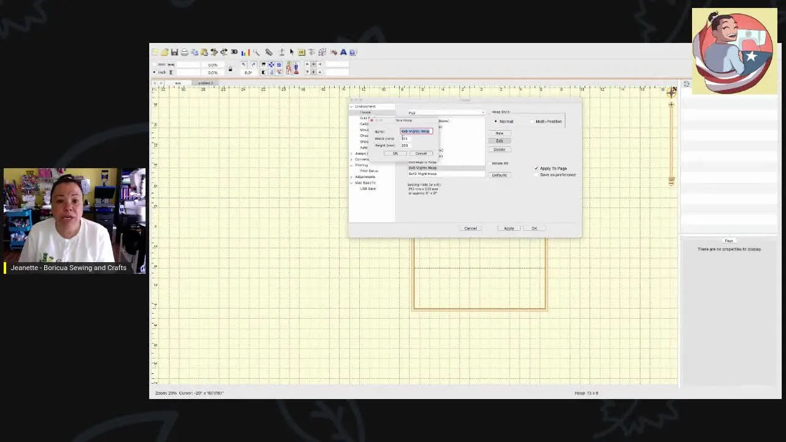Select the Multi-Position hoop style
The width and height of the screenshot is (786, 442).
pyautogui.click(x=532, y=122)
